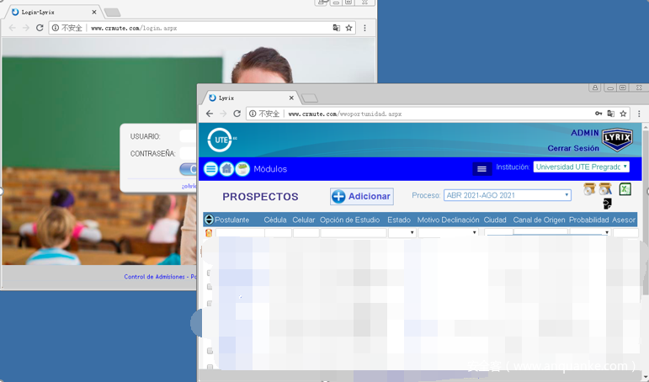Image resolution: width=649 pixels, height=382 pixels.
Task: Tick the first visible row checkbox in grid
Action: click(210, 273)
